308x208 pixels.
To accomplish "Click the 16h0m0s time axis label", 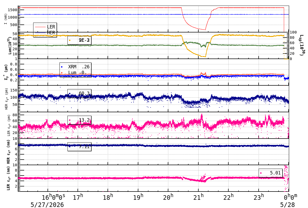I will click(53, 197).
